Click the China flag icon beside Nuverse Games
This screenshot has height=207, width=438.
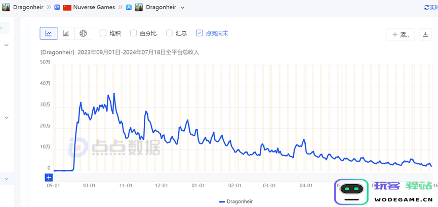click(67, 8)
